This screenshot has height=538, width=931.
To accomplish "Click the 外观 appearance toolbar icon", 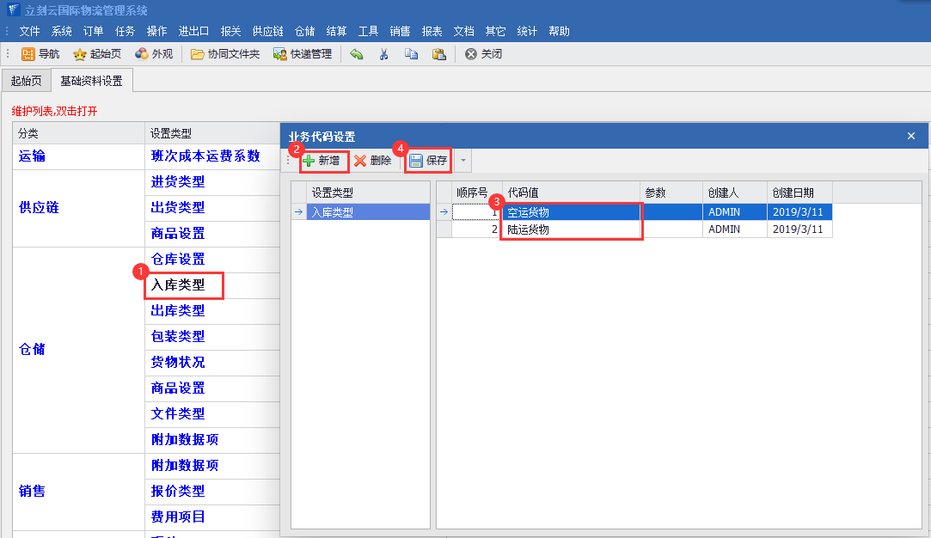I will [154, 54].
